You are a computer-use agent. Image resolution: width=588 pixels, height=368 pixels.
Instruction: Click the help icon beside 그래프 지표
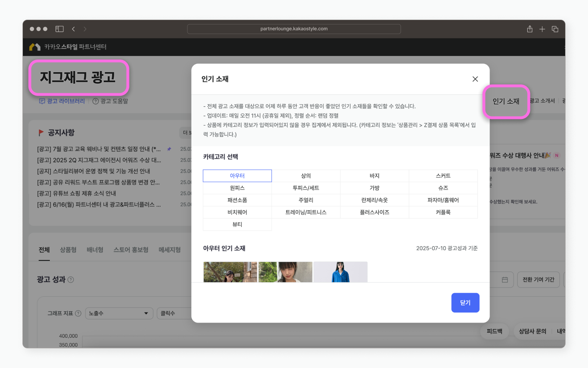tap(78, 313)
